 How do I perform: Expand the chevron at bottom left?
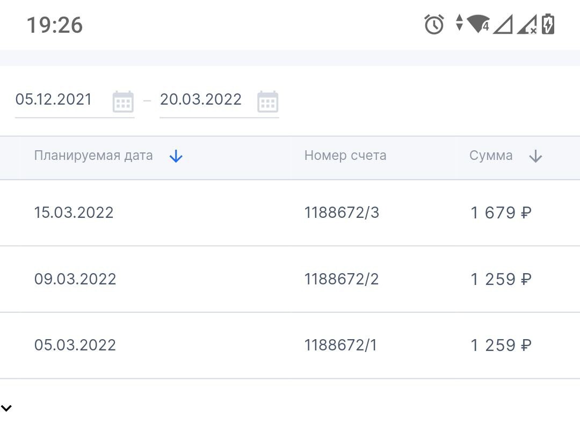(x=6, y=408)
